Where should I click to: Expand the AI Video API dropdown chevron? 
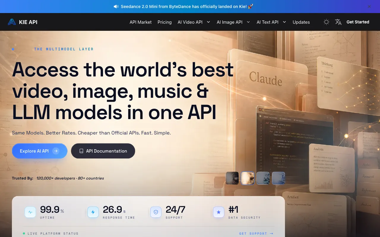click(x=208, y=22)
